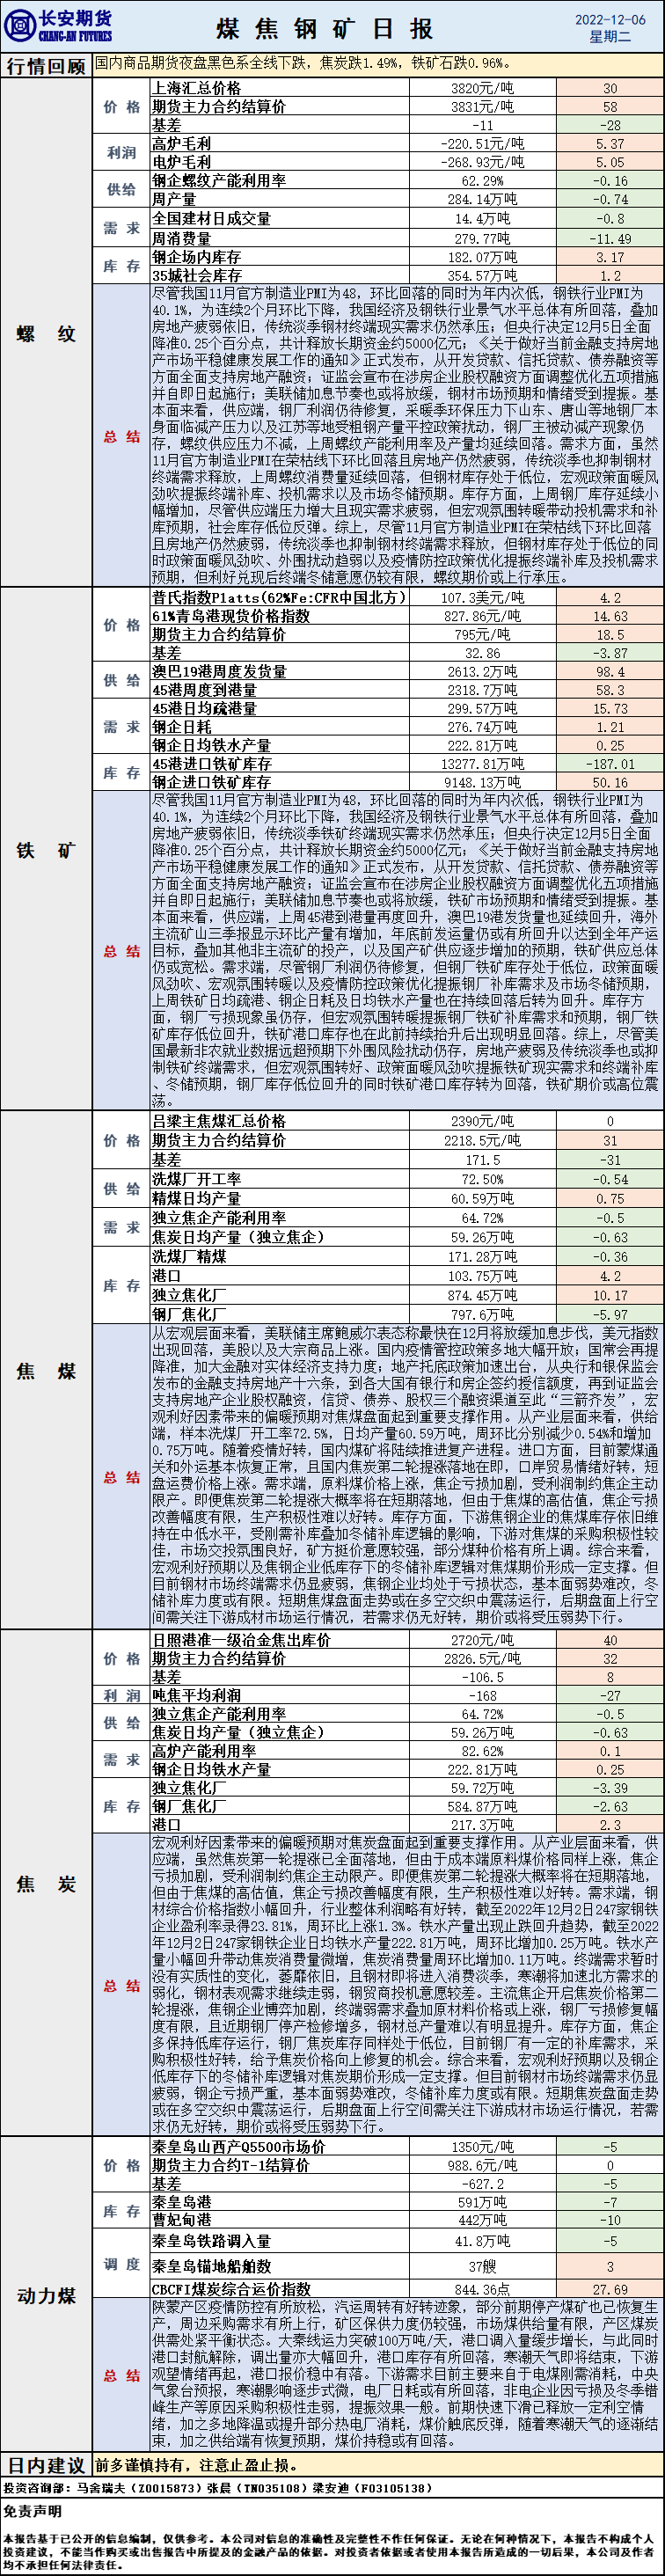Click the 澳巴19港周度发货量 label
This screenshot has height=2576, width=665.
click(219, 671)
